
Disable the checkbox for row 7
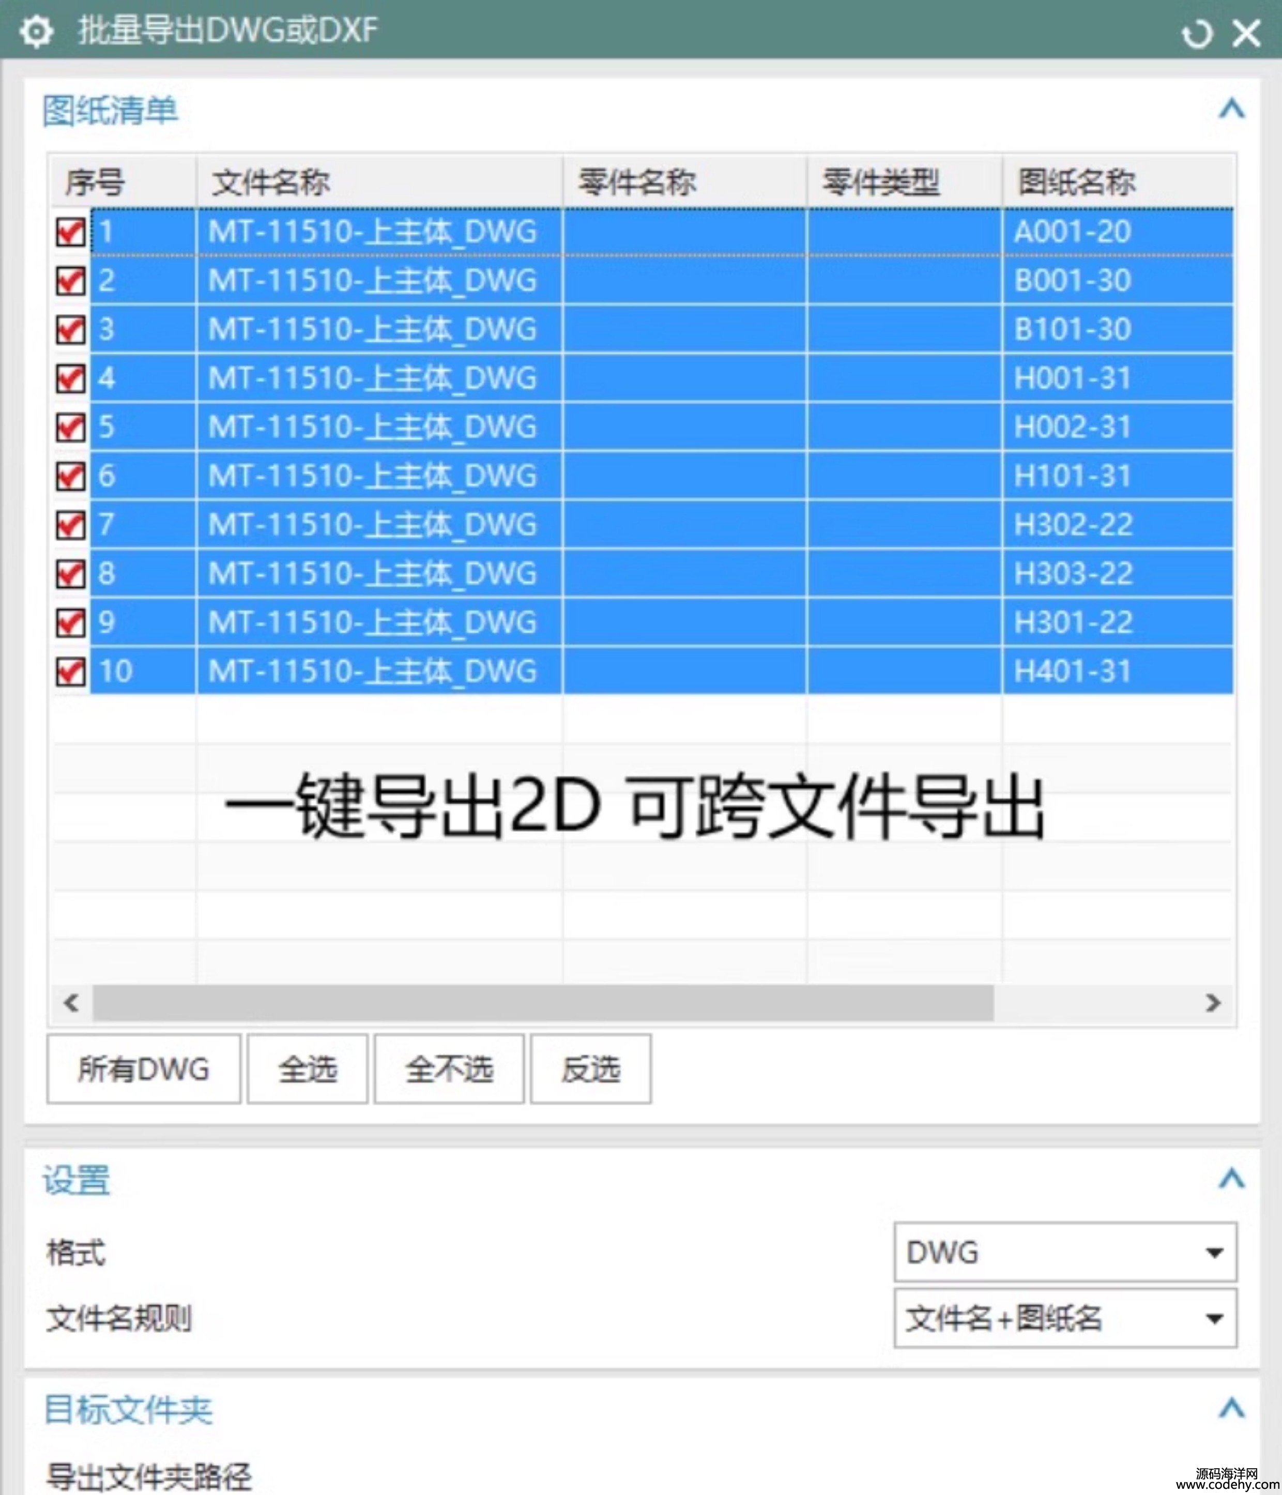(71, 525)
